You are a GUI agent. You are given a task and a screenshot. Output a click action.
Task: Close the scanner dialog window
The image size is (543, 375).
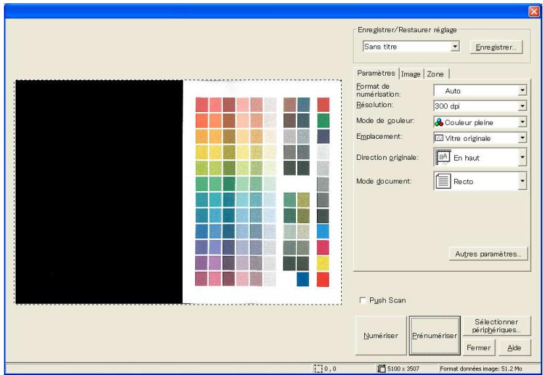(534, 11)
